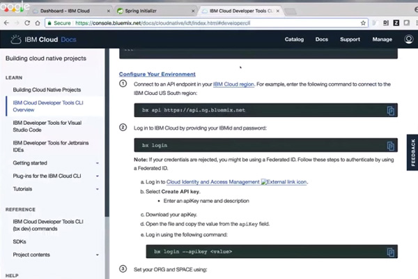Viewport: 418px width, 279px height.
Task: Expand the Project contents section
Action: tap(98, 255)
